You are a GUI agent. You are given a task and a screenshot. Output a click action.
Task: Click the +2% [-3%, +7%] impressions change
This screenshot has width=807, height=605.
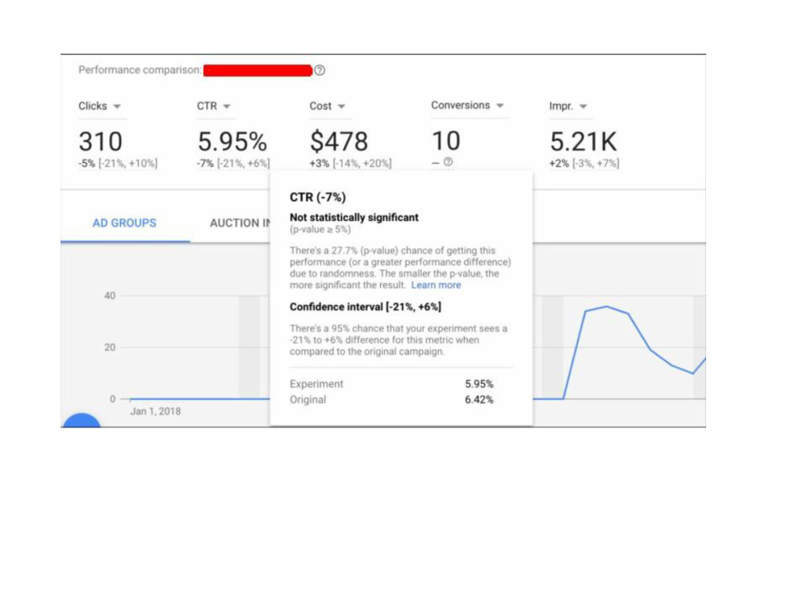(584, 164)
